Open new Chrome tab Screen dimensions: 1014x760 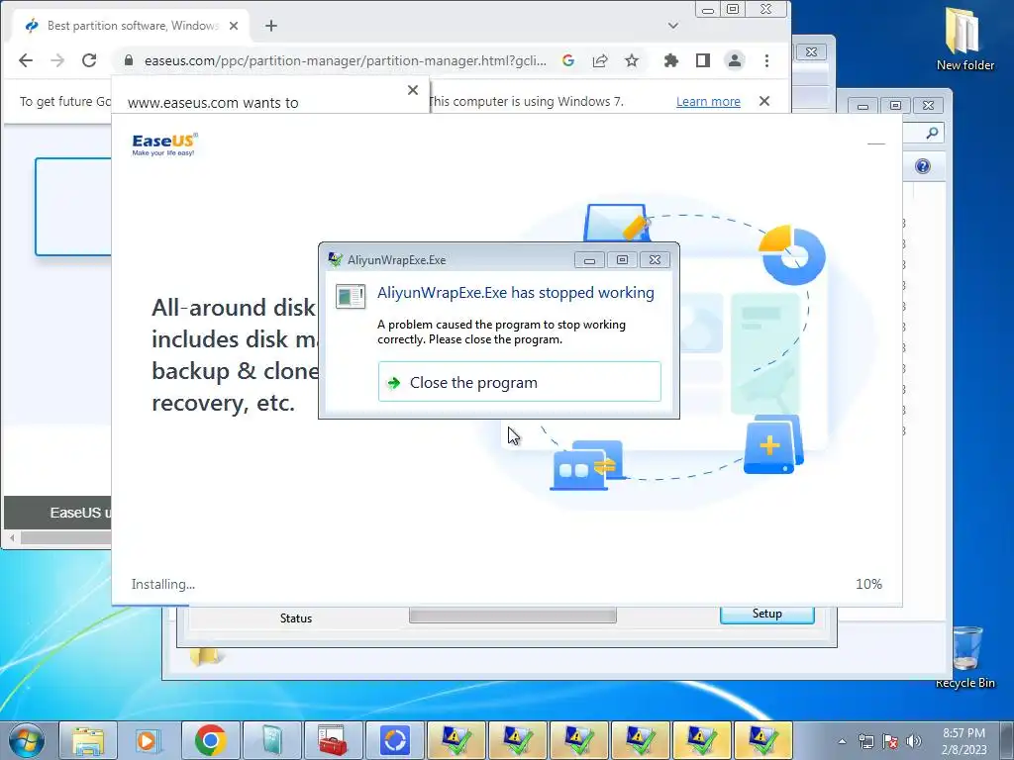coord(271,26)
